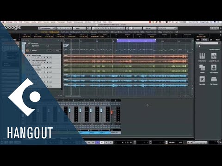Open the Favorites media category
This screenshot has width=222, height=166.
click(x=202, y=80)
